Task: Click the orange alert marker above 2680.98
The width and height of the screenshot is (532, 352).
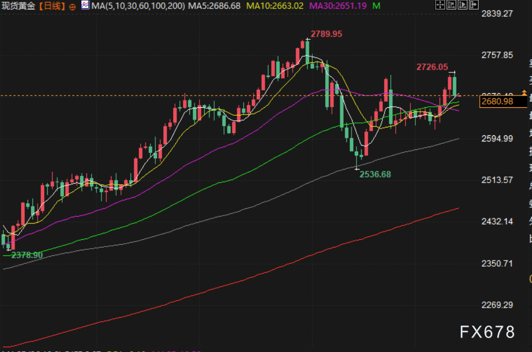Action: (524, 92)
